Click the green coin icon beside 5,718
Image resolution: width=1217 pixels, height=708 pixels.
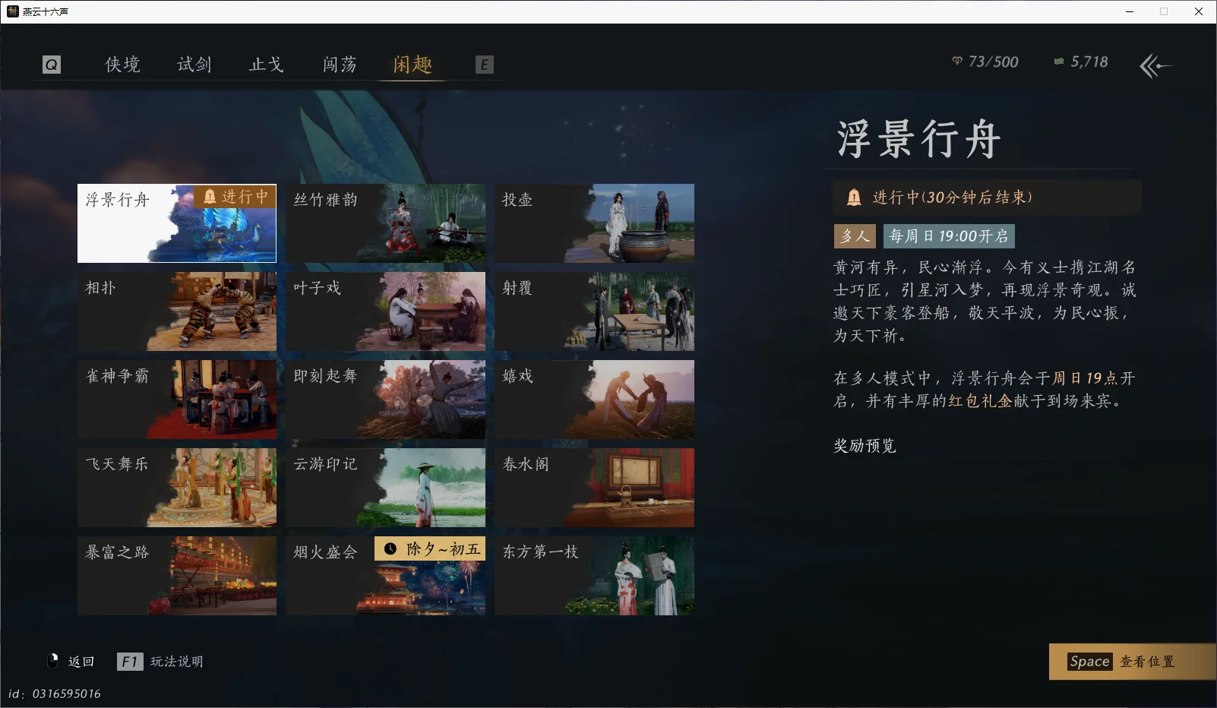pos(1058,62)
